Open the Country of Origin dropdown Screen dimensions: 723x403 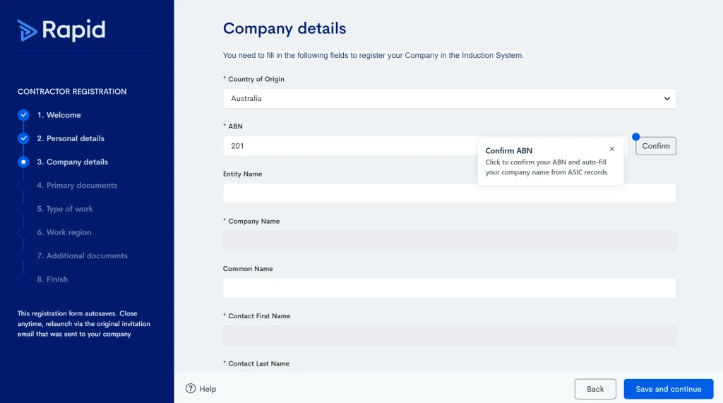(449, 98)
